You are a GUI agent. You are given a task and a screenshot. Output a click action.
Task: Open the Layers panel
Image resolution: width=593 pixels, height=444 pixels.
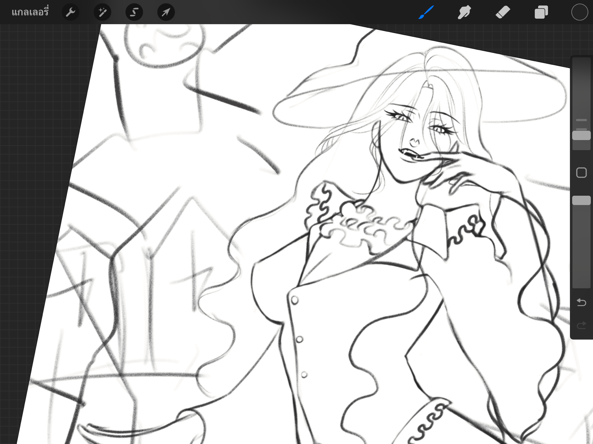[x=541, y=12]
